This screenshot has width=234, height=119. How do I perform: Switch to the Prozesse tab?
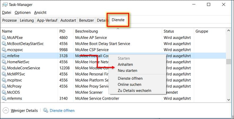tap(9, 20)
